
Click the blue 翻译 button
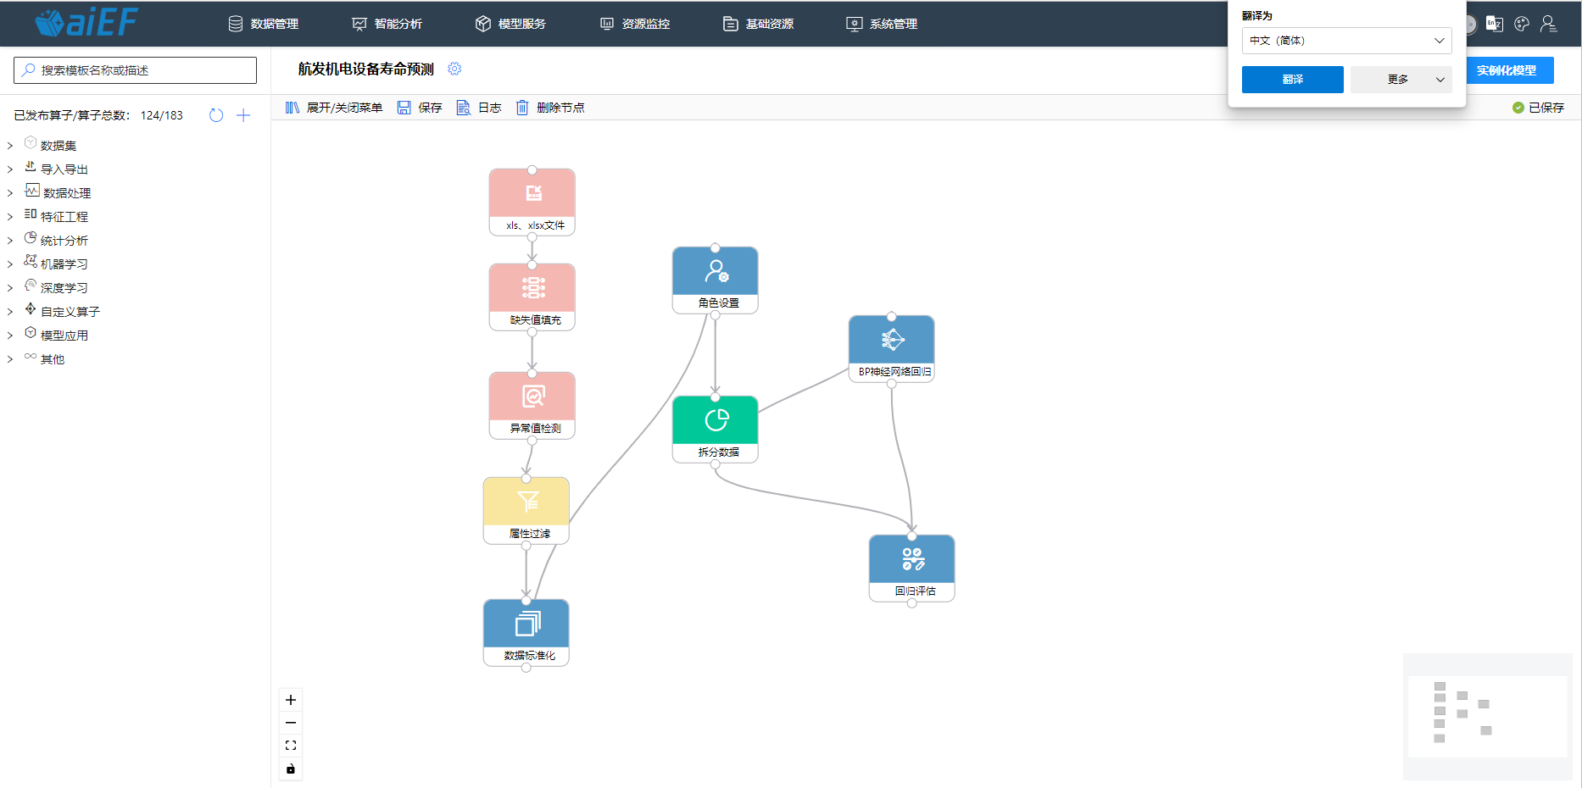click(1292, 80)
